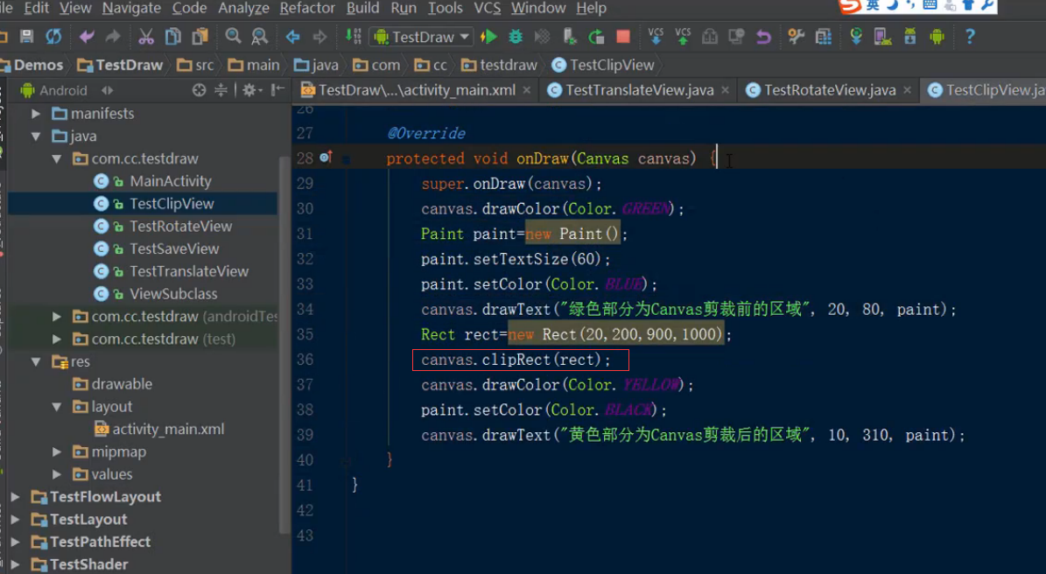Screen dimensions: 1046x574
Task: Collapse the layout folder
Action: (57, 407)
